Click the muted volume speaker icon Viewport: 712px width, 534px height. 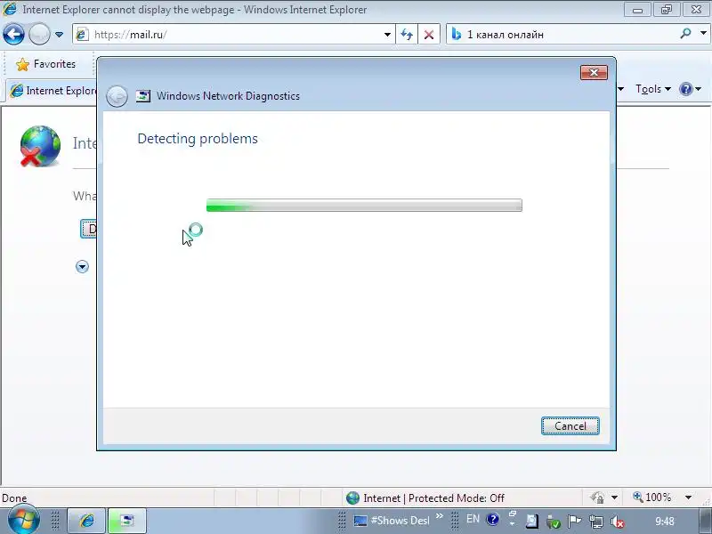[x=617, y=522]
